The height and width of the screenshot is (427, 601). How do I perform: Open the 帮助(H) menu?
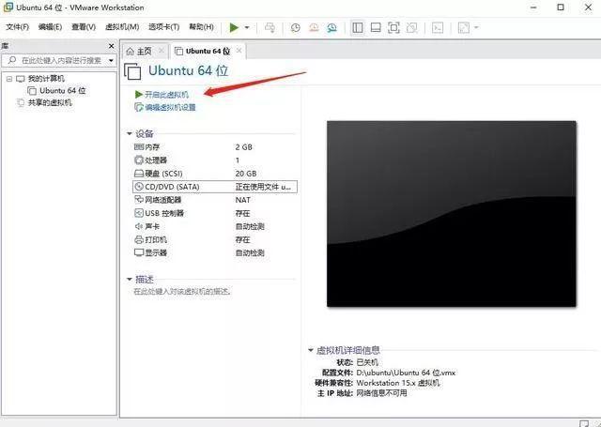[201, 27]
